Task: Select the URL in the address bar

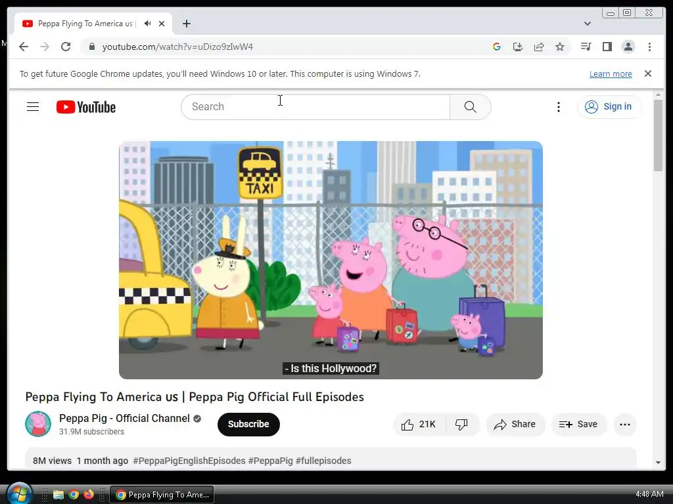Action: tap(177, 47)
